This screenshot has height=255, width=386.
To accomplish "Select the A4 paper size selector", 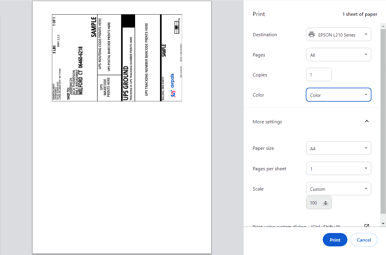I will coord(338,148).
